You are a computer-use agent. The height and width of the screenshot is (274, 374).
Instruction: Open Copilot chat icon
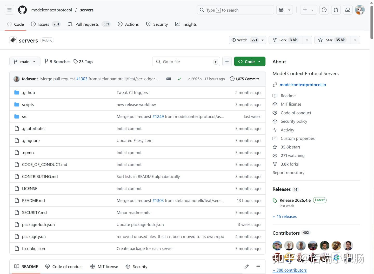(281, 10)
